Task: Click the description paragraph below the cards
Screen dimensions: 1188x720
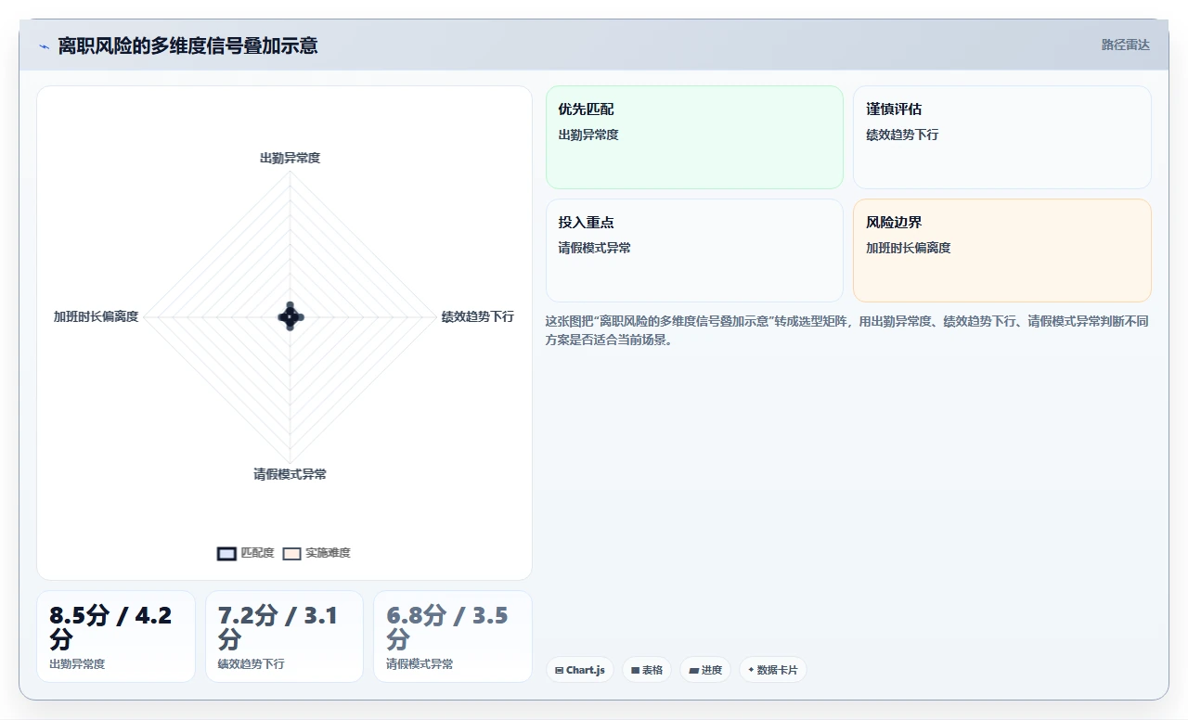Action: [x=847, y=330]
